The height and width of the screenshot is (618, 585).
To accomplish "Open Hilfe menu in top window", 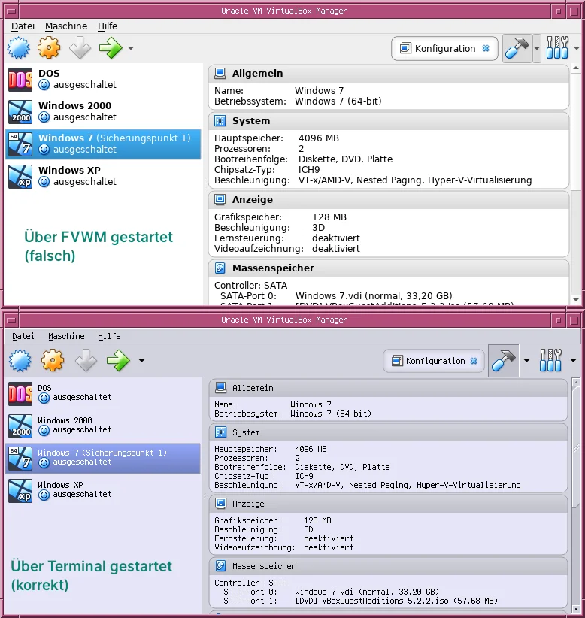I will tap(108, 26).
